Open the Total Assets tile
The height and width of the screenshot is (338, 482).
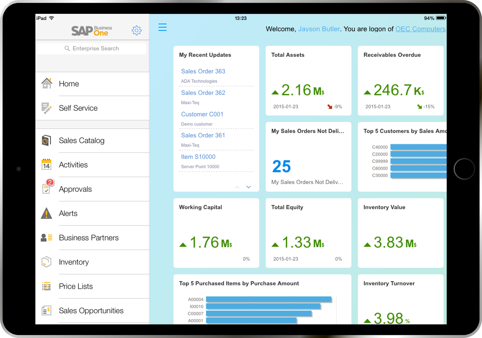[308, 81]
